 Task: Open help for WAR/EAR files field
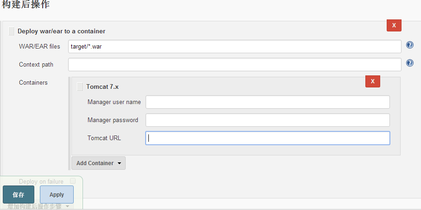tap(410, 45)
